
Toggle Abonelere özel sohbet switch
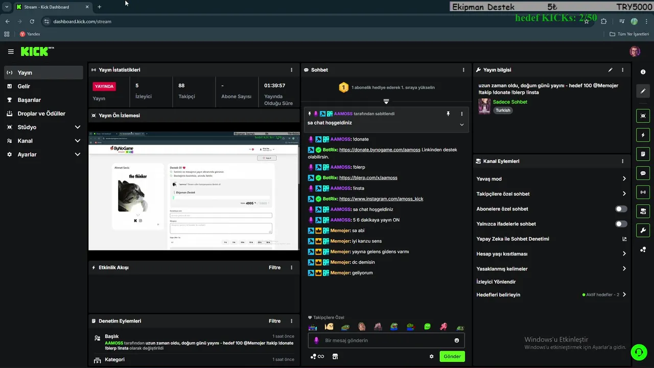[x=621, y=209]
